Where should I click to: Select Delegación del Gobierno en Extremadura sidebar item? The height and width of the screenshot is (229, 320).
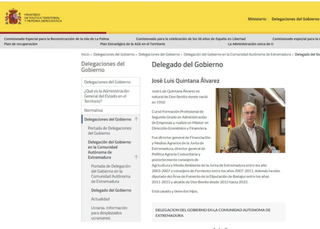(109, 150)
